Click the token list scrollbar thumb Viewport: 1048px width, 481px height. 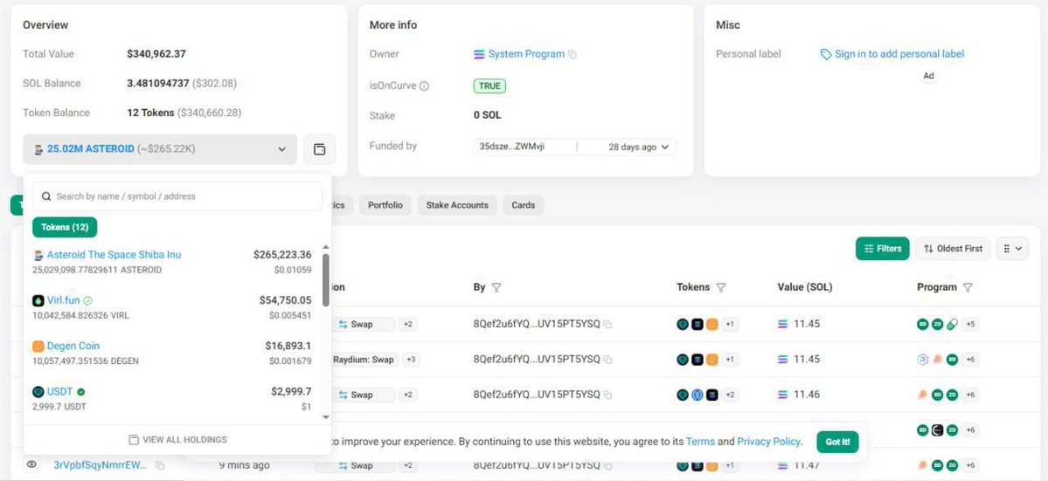tap(325, 279)
